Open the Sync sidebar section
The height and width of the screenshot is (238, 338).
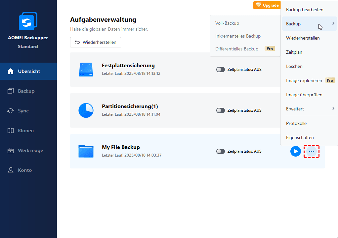coord(28,111)
